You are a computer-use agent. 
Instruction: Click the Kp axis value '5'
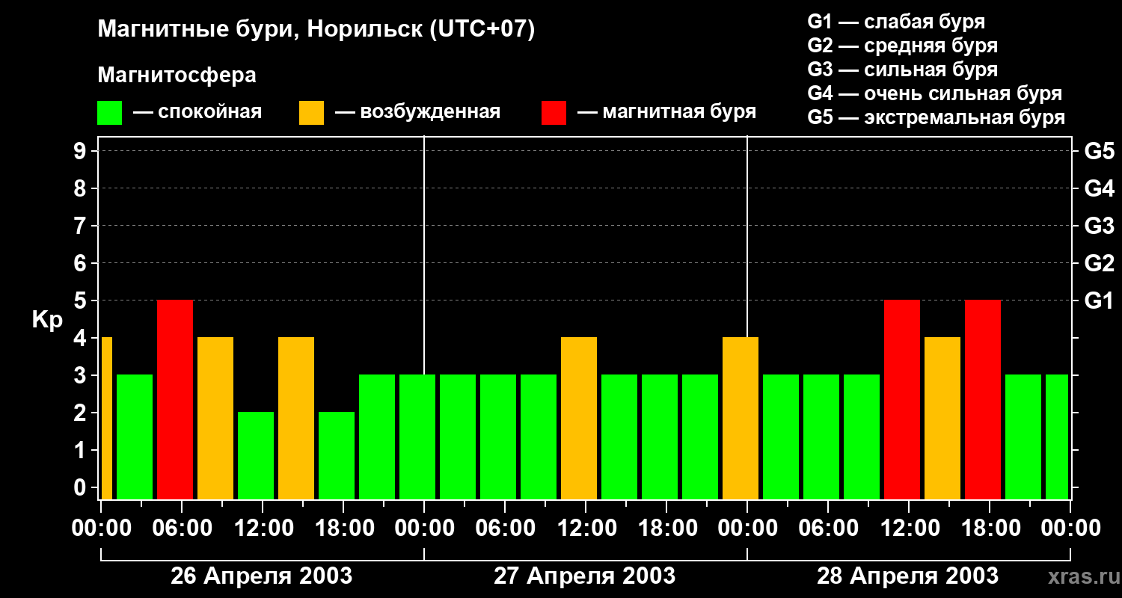[x=82, y=301]
